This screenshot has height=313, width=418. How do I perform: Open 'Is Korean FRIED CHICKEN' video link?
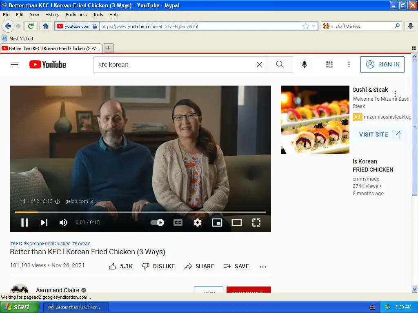[x=373, y=165]
